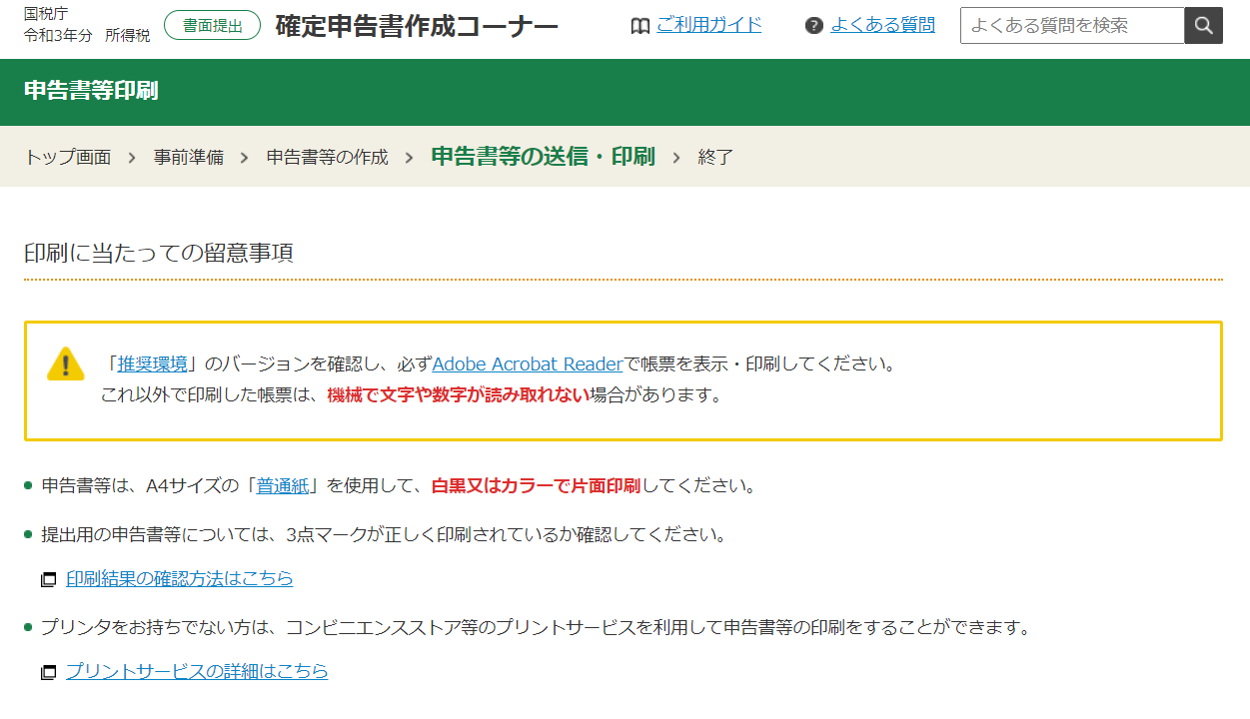
Task: Open the 推奨環境 link
Action: tap(152, 364)
